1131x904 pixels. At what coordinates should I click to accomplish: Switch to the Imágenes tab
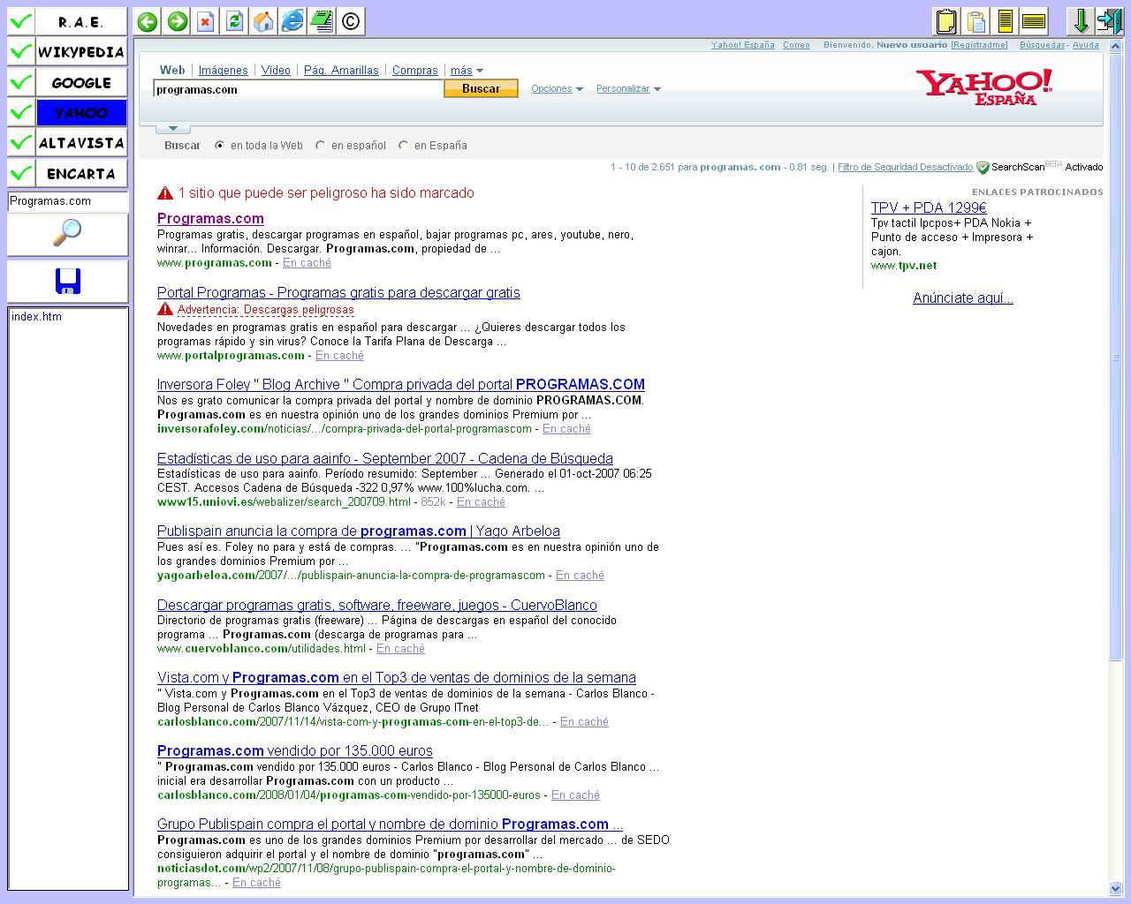(x=224, y=71)
